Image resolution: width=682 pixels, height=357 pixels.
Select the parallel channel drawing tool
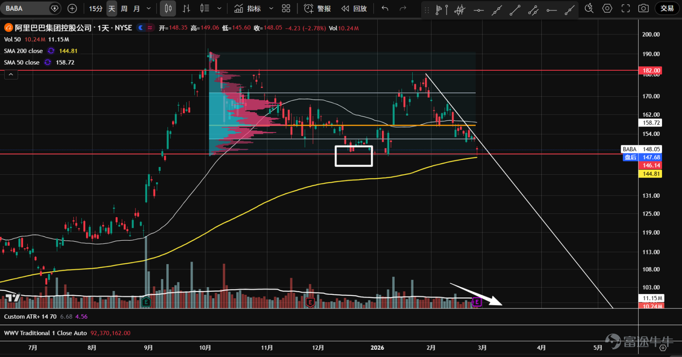point(533,10)
